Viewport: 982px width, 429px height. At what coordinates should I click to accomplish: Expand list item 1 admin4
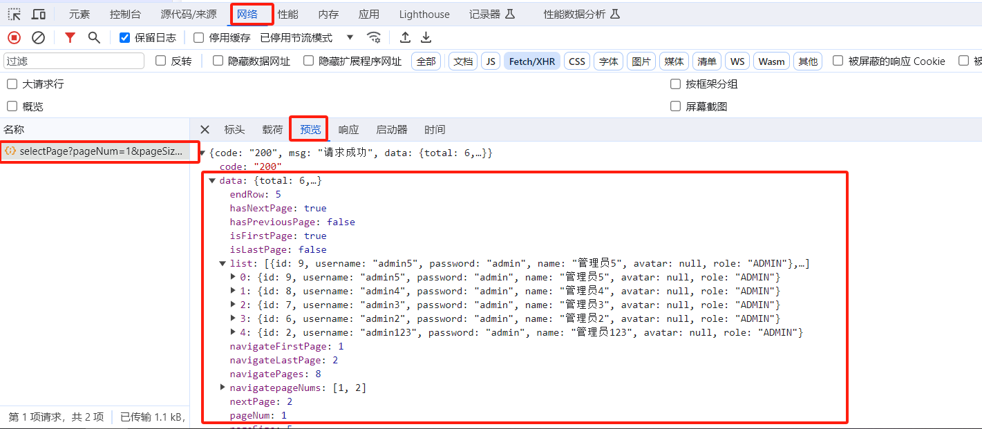233,291
